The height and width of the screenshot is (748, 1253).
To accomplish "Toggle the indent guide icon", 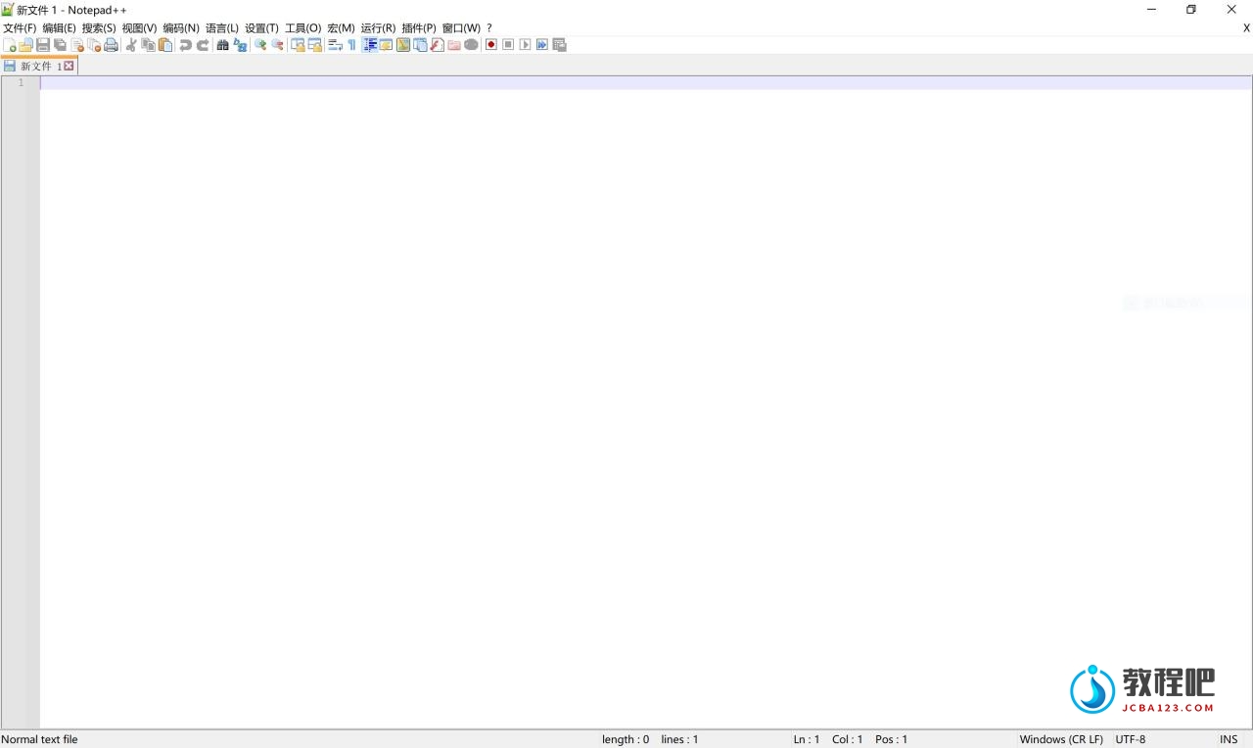I will coord(370,45).
